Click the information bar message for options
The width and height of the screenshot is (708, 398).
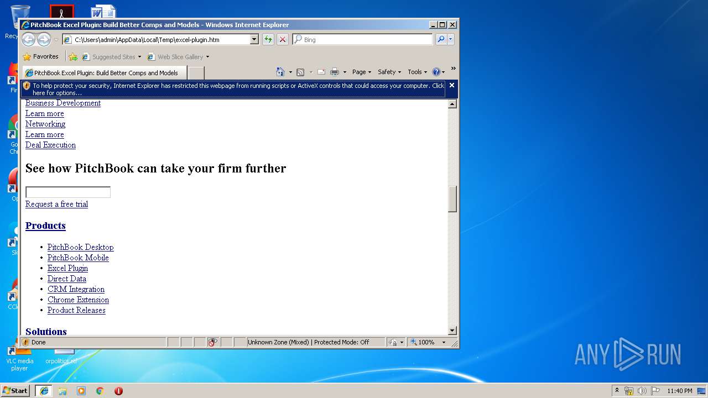[x=238, y=89]
